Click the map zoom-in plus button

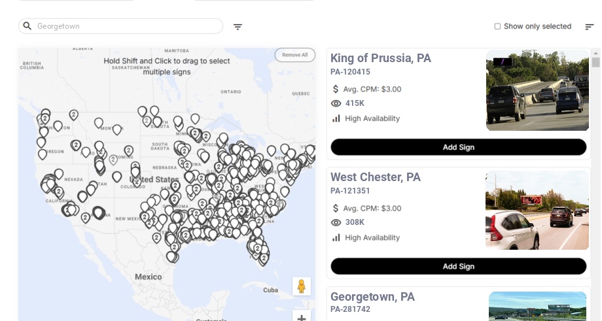click(302, 317)
